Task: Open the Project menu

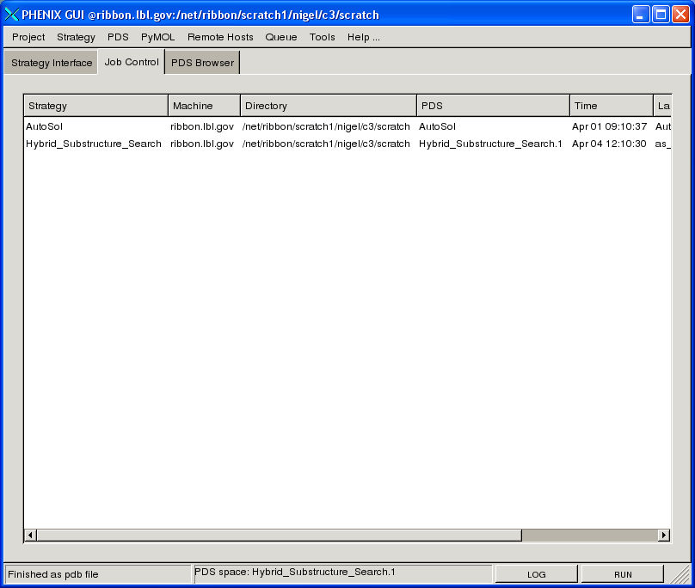Action: tap(28, 37)
